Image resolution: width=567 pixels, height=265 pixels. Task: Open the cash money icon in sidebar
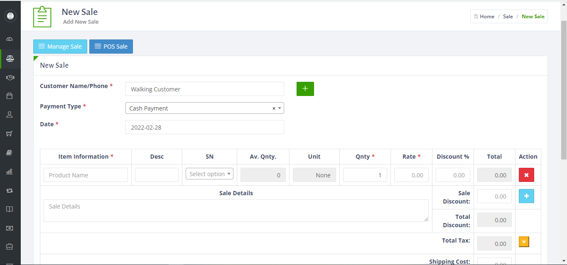tap(9, 228)
